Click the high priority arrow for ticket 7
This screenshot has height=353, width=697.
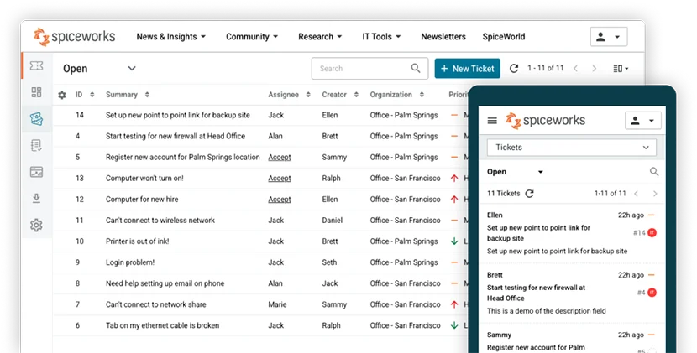454,304
